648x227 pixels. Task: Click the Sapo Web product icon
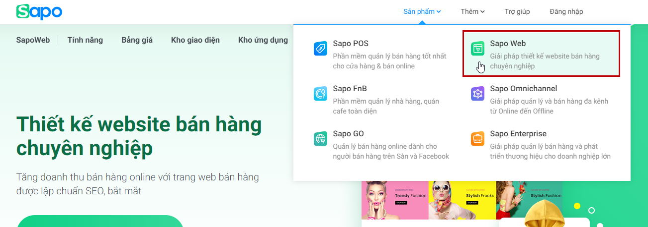tap(477, 49)
